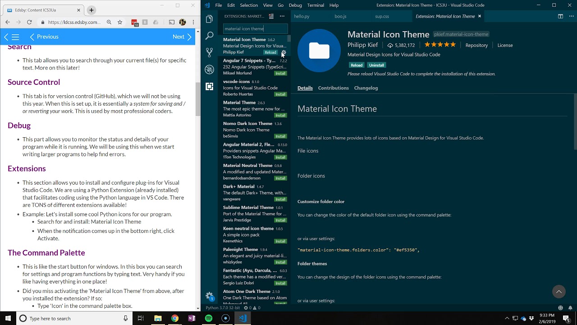Screen dimensions: 577x325
Task: Clear the extensions search input icon
Action: (x=271, y=16)
